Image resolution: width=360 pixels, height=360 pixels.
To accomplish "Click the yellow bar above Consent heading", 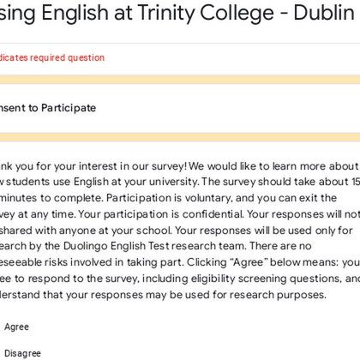I will click(180, 80).
